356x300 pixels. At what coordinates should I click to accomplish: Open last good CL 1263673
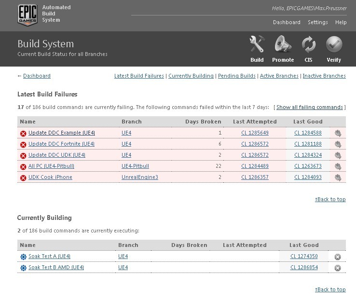pyautogui.click(x=308, y=166)
